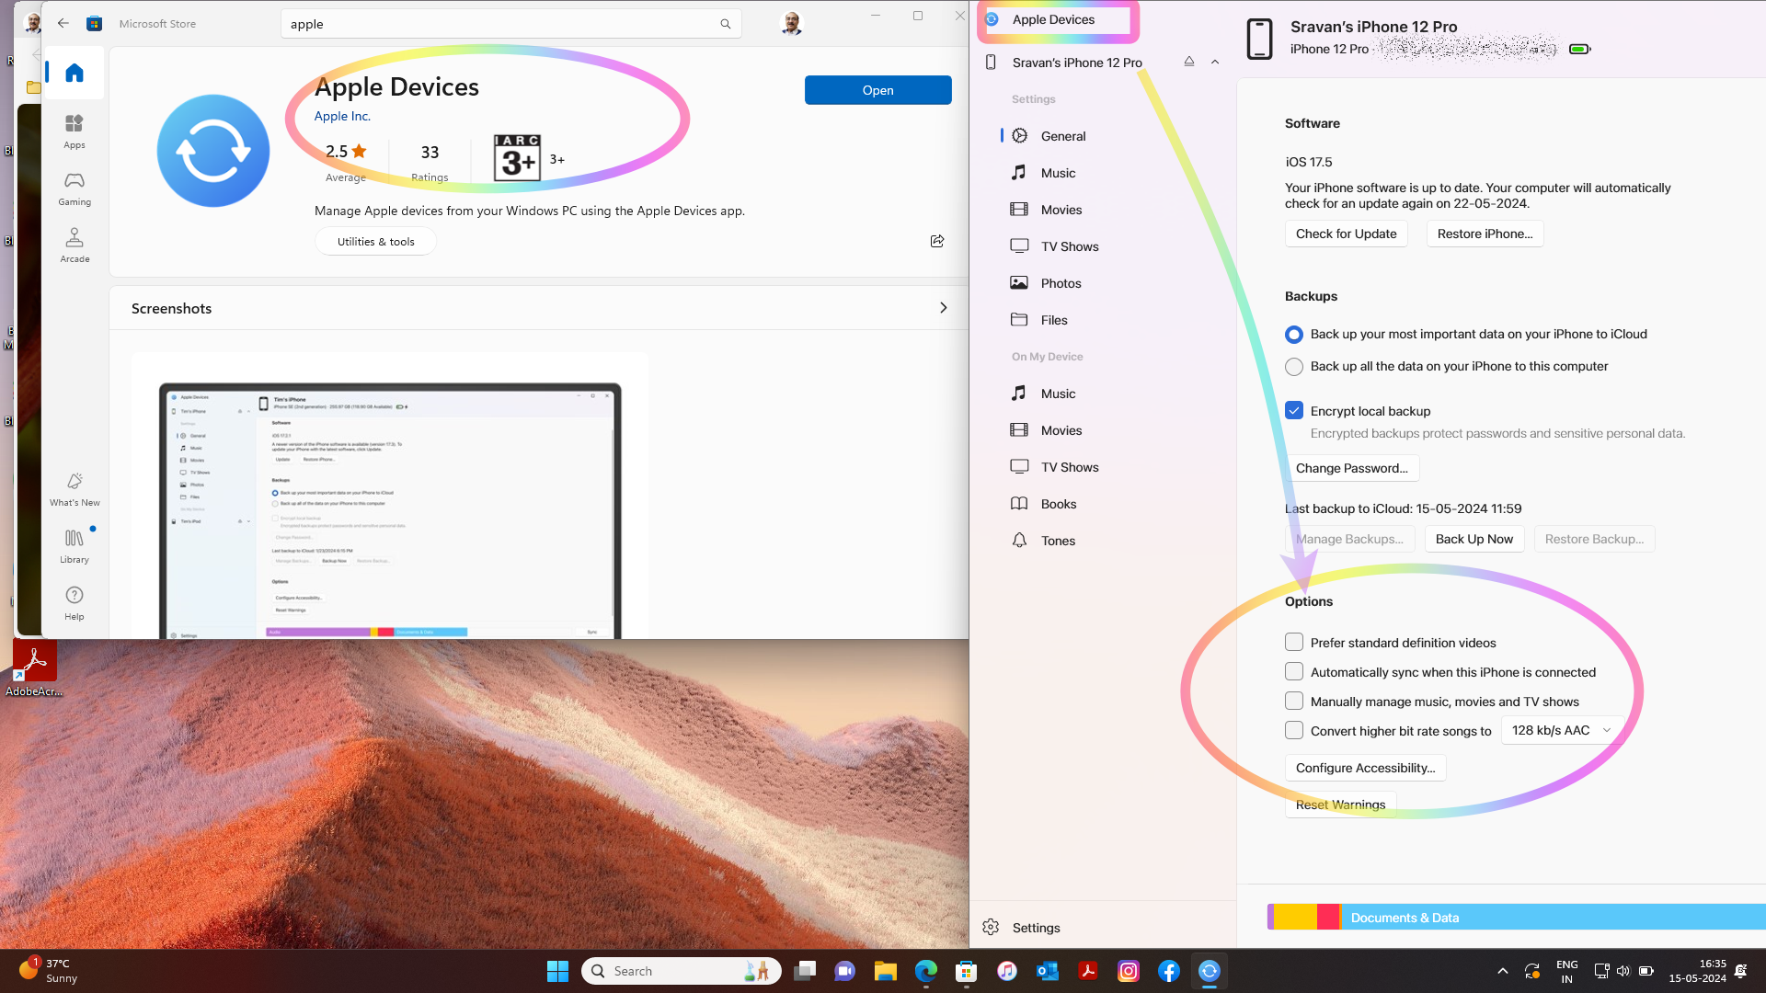This screenshot has width=1766, height=993.
Task: Click the eject icon beside Sravan's iPhone
Action: [1188, 62]
